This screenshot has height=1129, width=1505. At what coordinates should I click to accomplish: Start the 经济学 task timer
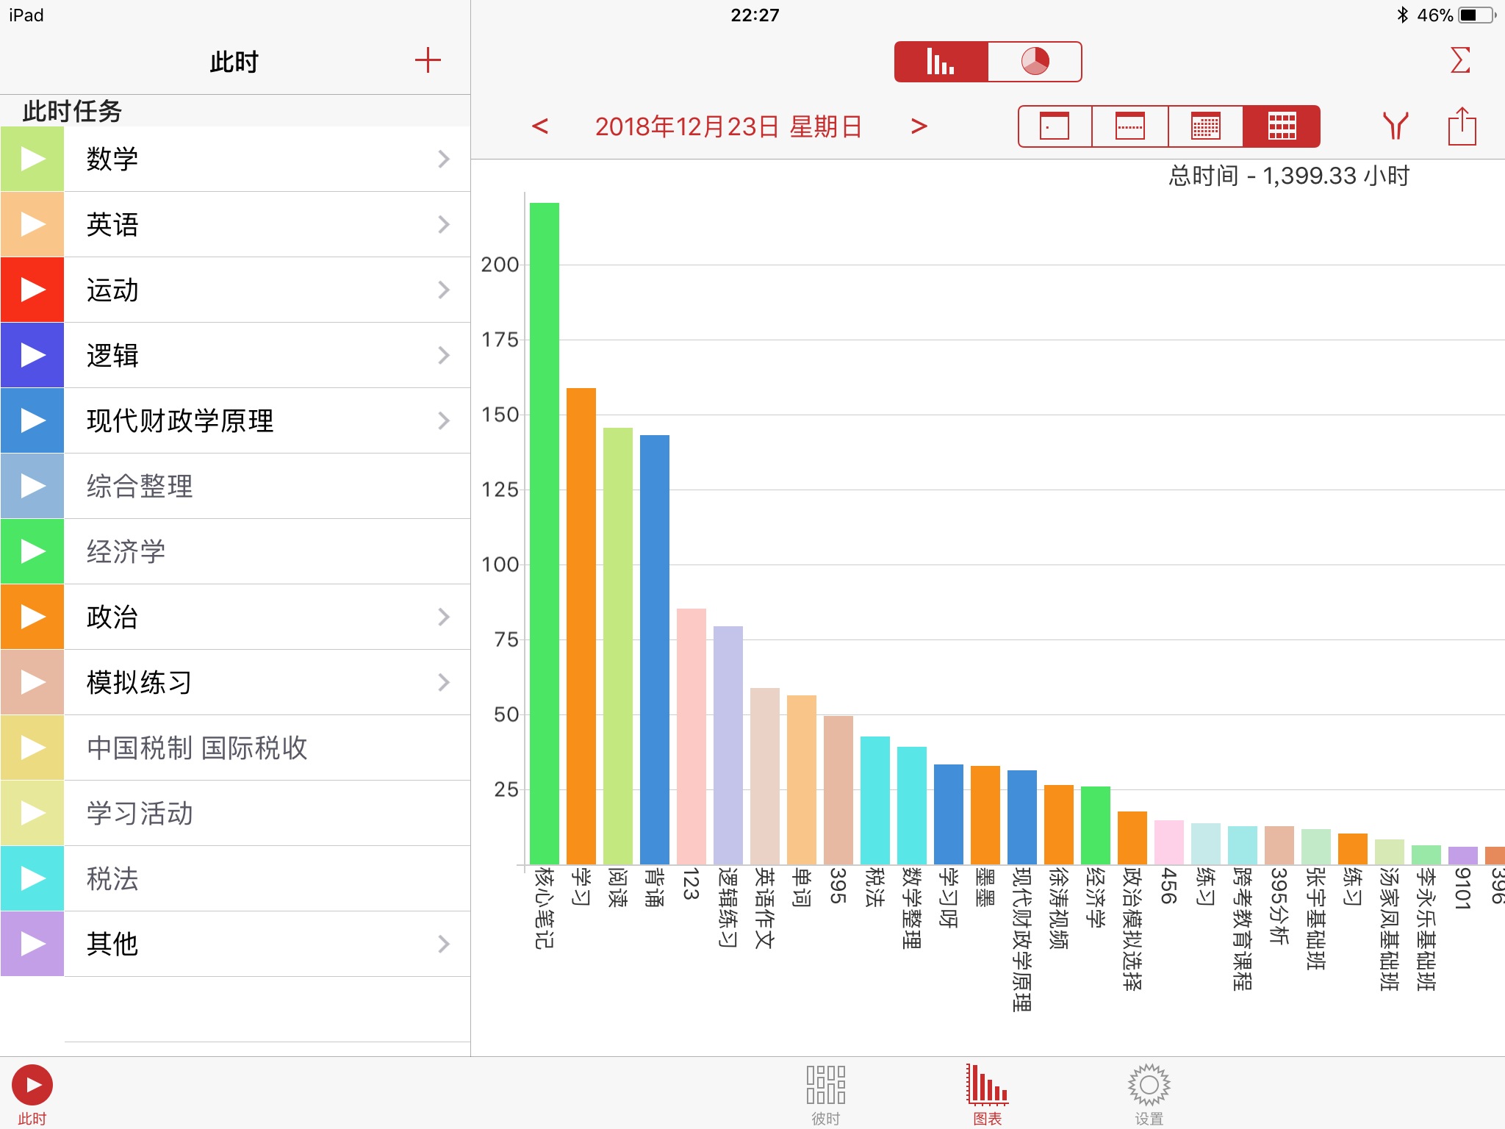pos(32,551)
